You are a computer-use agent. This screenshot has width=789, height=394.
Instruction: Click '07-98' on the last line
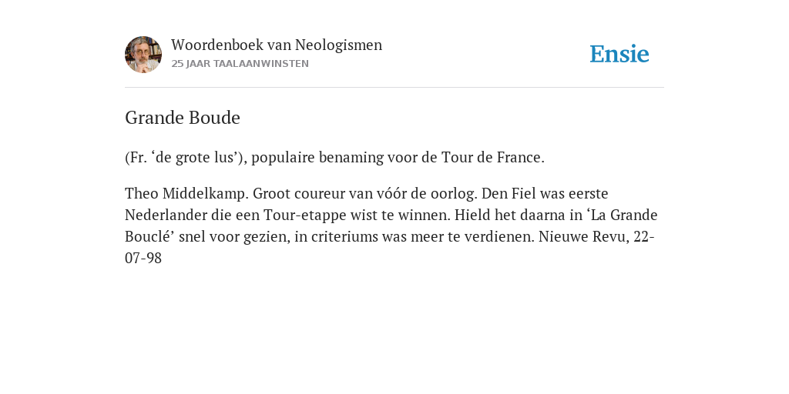coord(143,259)
